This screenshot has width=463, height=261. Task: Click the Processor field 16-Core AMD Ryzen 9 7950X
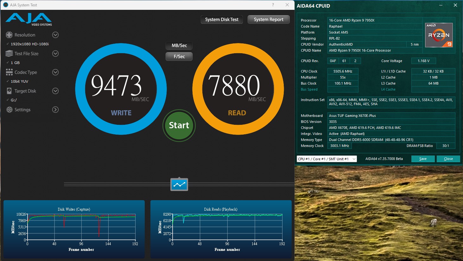click(375, 20)
